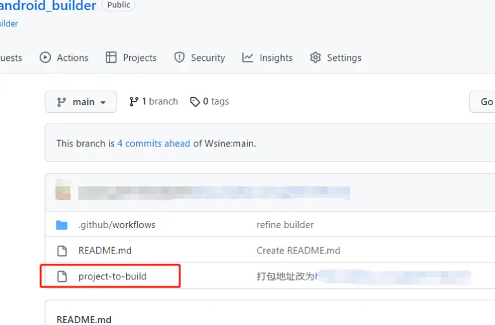The image size is (495, 325).
Task: View the 1 branch link
Action: pyautogui.click(x=154, y=101)
